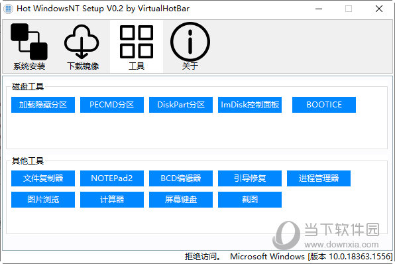Close the Hot WindowsNT Setup window
Screen dimensions: 395x264
tap(379, 9)
